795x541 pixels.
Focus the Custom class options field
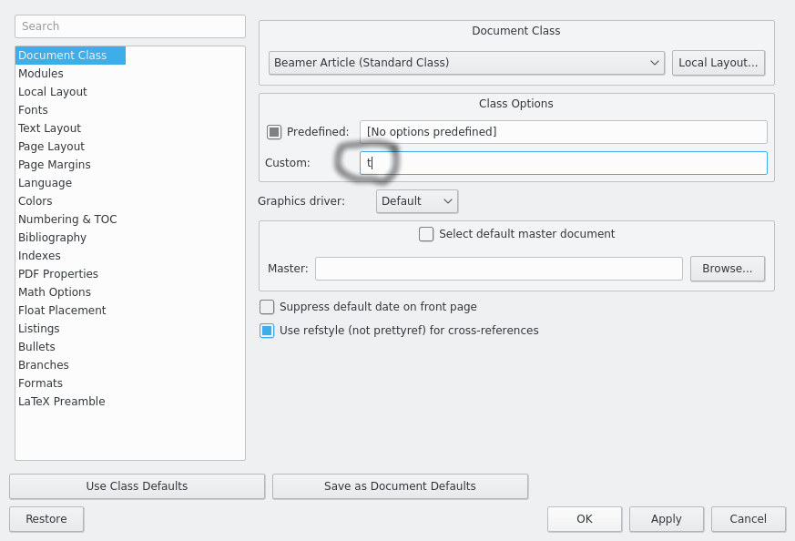[x=565, y=163]
